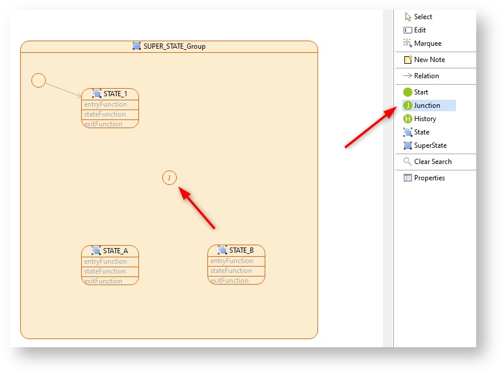This screenshot has height=375, width=504.
Task: Click the green Start palette icon
Action: click(408, 92)
